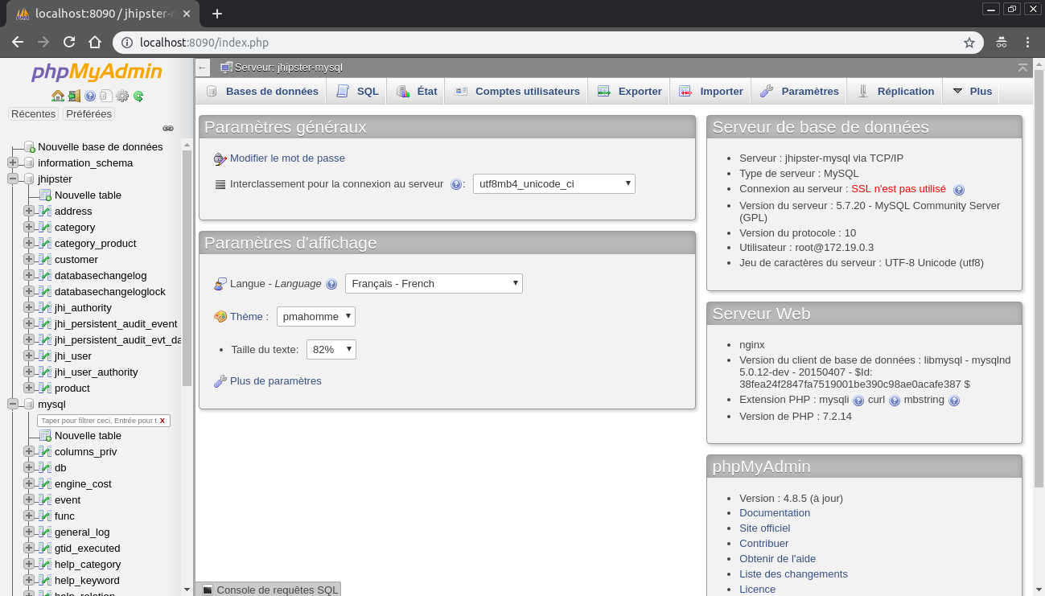Reload navigation panel with green refresh icon
The width and height of the screenshot is (1045, 596).
click(138, 96)
